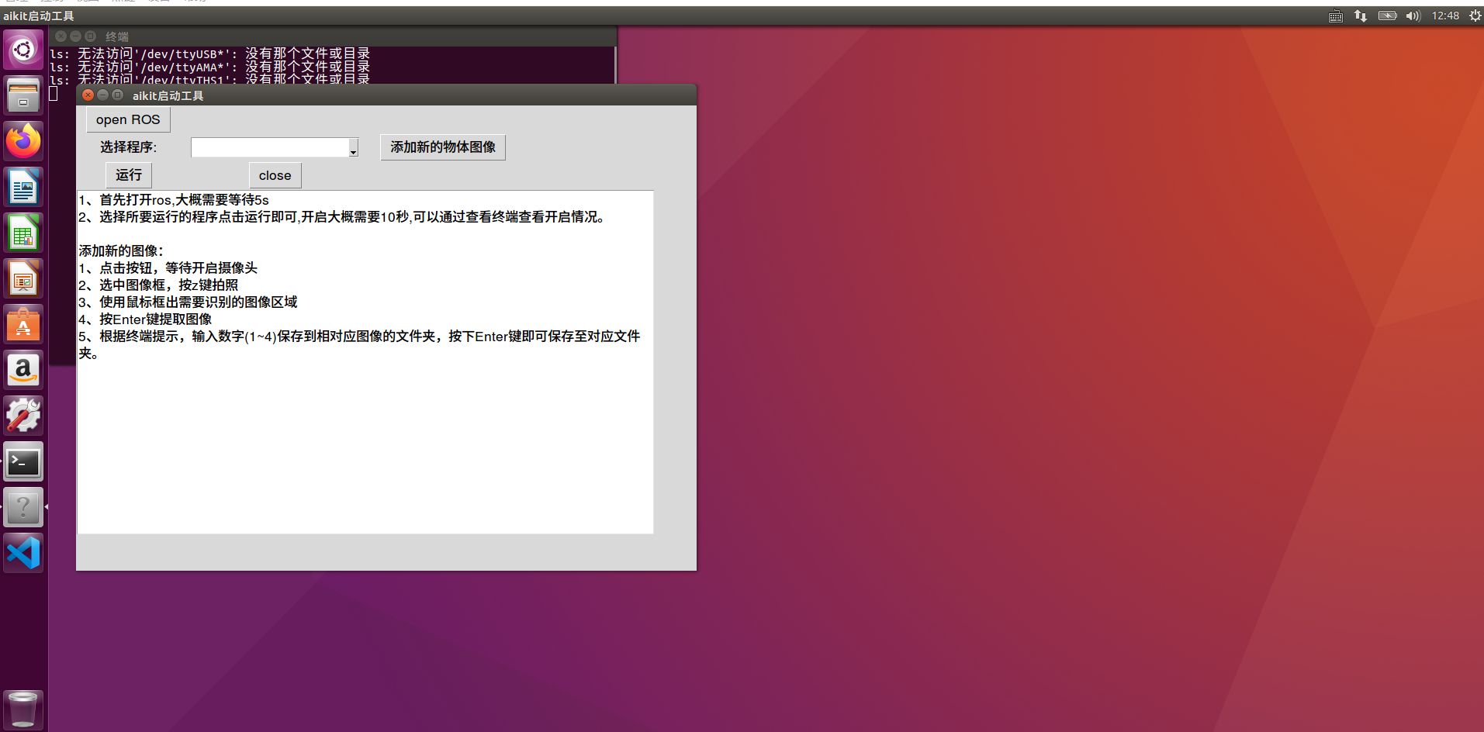Open the sound volume indicator menu

click(1413, 16)
